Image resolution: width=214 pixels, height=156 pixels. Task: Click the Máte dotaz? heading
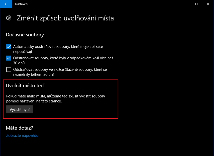[19, 128]
